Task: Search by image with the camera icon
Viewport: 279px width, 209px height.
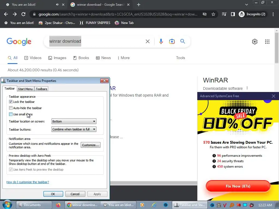Action: click(x=172, y=41)
